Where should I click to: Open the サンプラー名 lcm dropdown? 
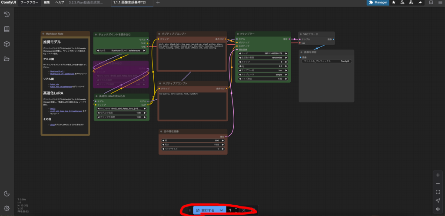pos(263,70)
